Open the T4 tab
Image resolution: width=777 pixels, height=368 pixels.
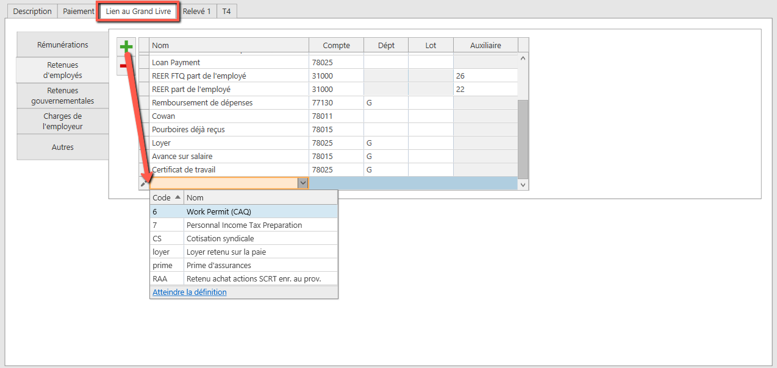227,12
